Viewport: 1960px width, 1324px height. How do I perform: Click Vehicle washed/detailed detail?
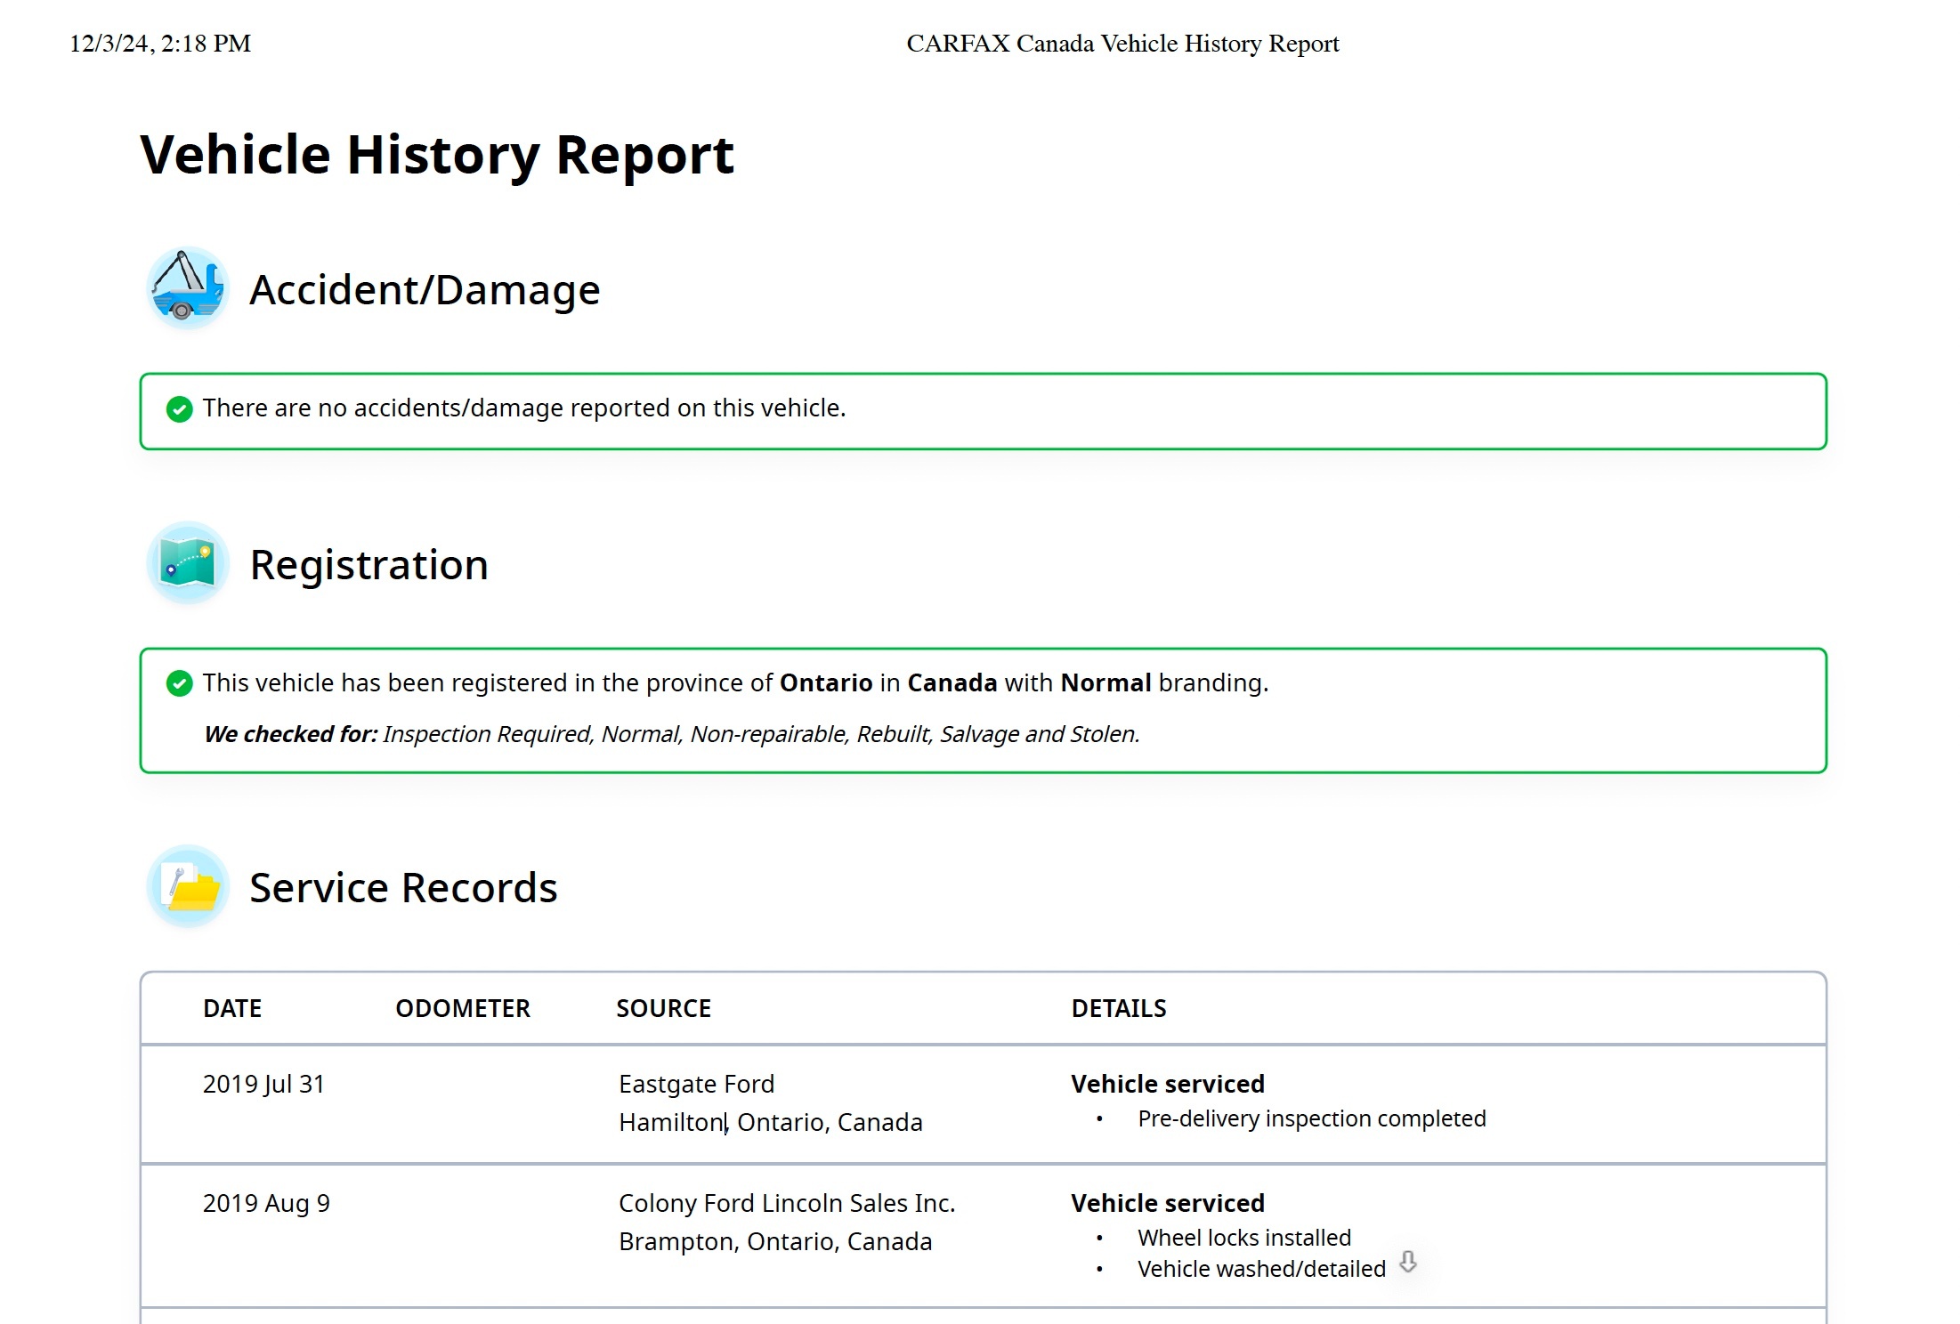1262,1269
